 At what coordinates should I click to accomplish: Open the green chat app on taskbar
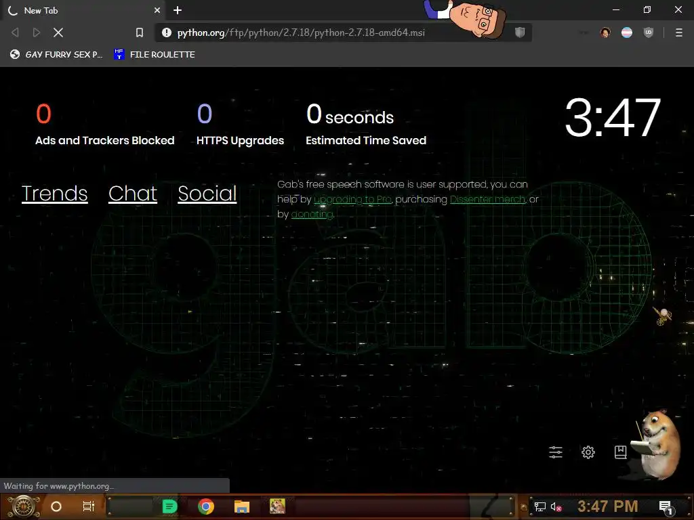click(x=169, y=506)
